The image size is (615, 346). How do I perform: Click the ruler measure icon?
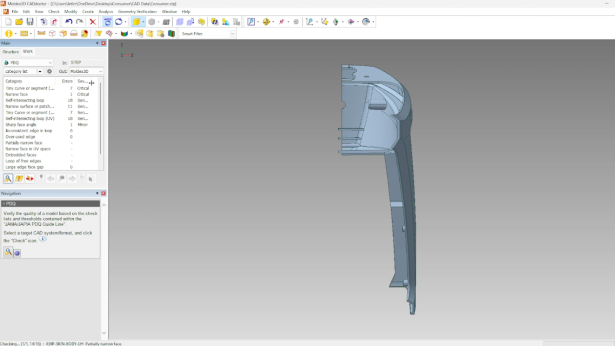coord(42,33)
